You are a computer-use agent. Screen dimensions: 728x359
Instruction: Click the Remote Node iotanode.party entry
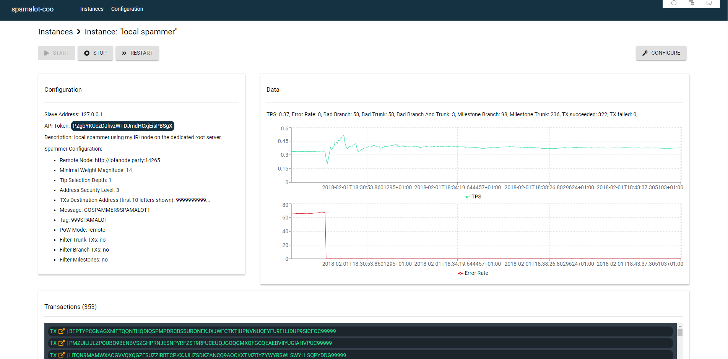(x=110, y=160)
